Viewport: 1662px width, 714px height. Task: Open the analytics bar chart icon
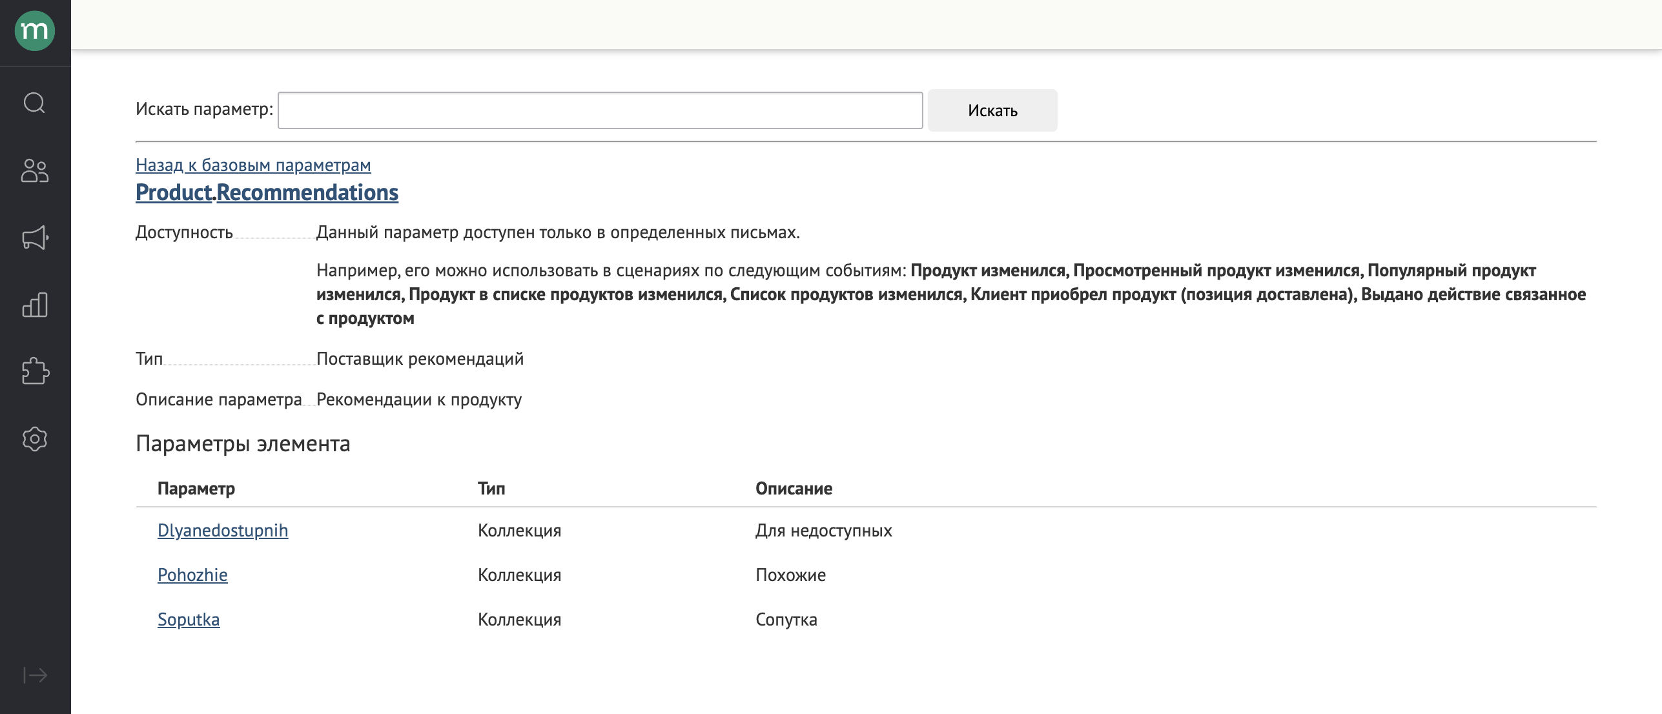pyautogui.click(x=35, y=305)
